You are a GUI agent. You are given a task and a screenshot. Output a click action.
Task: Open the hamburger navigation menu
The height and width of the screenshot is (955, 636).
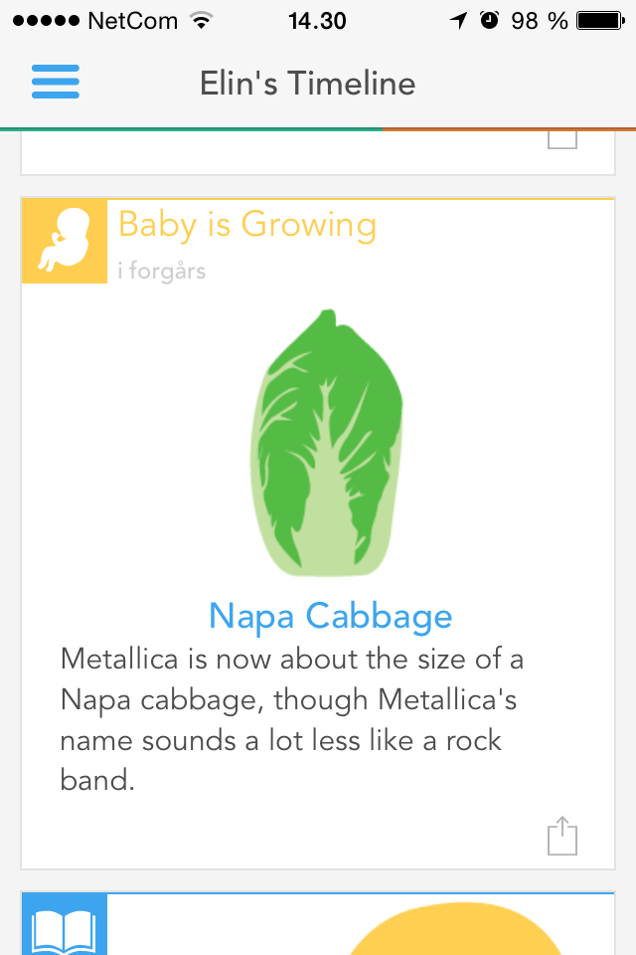point(55,82)
